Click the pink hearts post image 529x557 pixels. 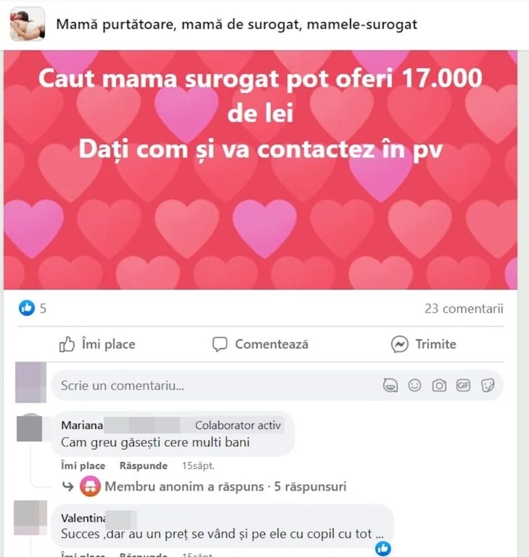tap(260, 170)
